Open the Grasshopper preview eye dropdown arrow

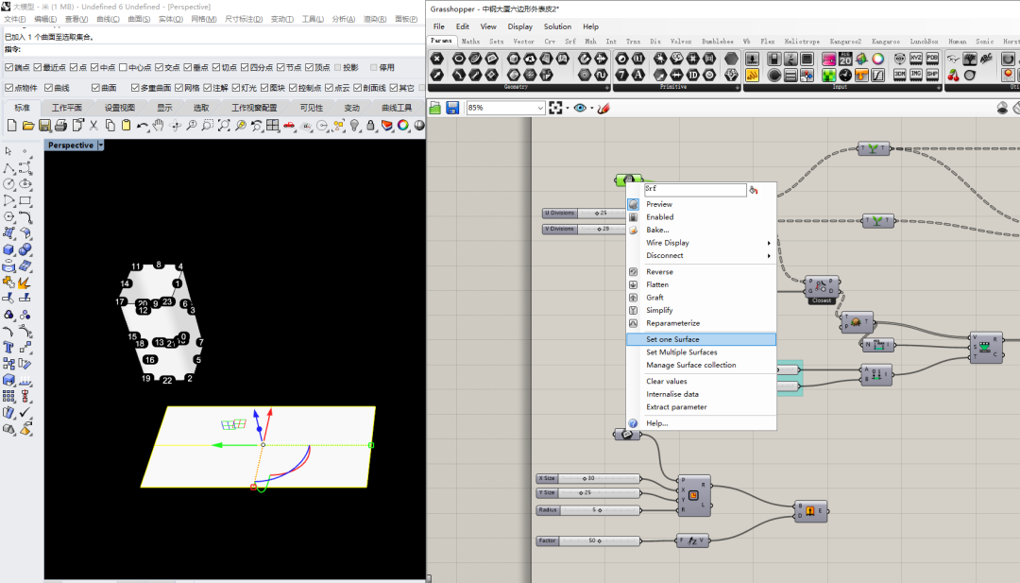tap(592, 108)
